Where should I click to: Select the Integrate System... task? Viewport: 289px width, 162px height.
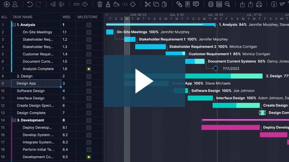pyautogui.click(x=38, y=142)
